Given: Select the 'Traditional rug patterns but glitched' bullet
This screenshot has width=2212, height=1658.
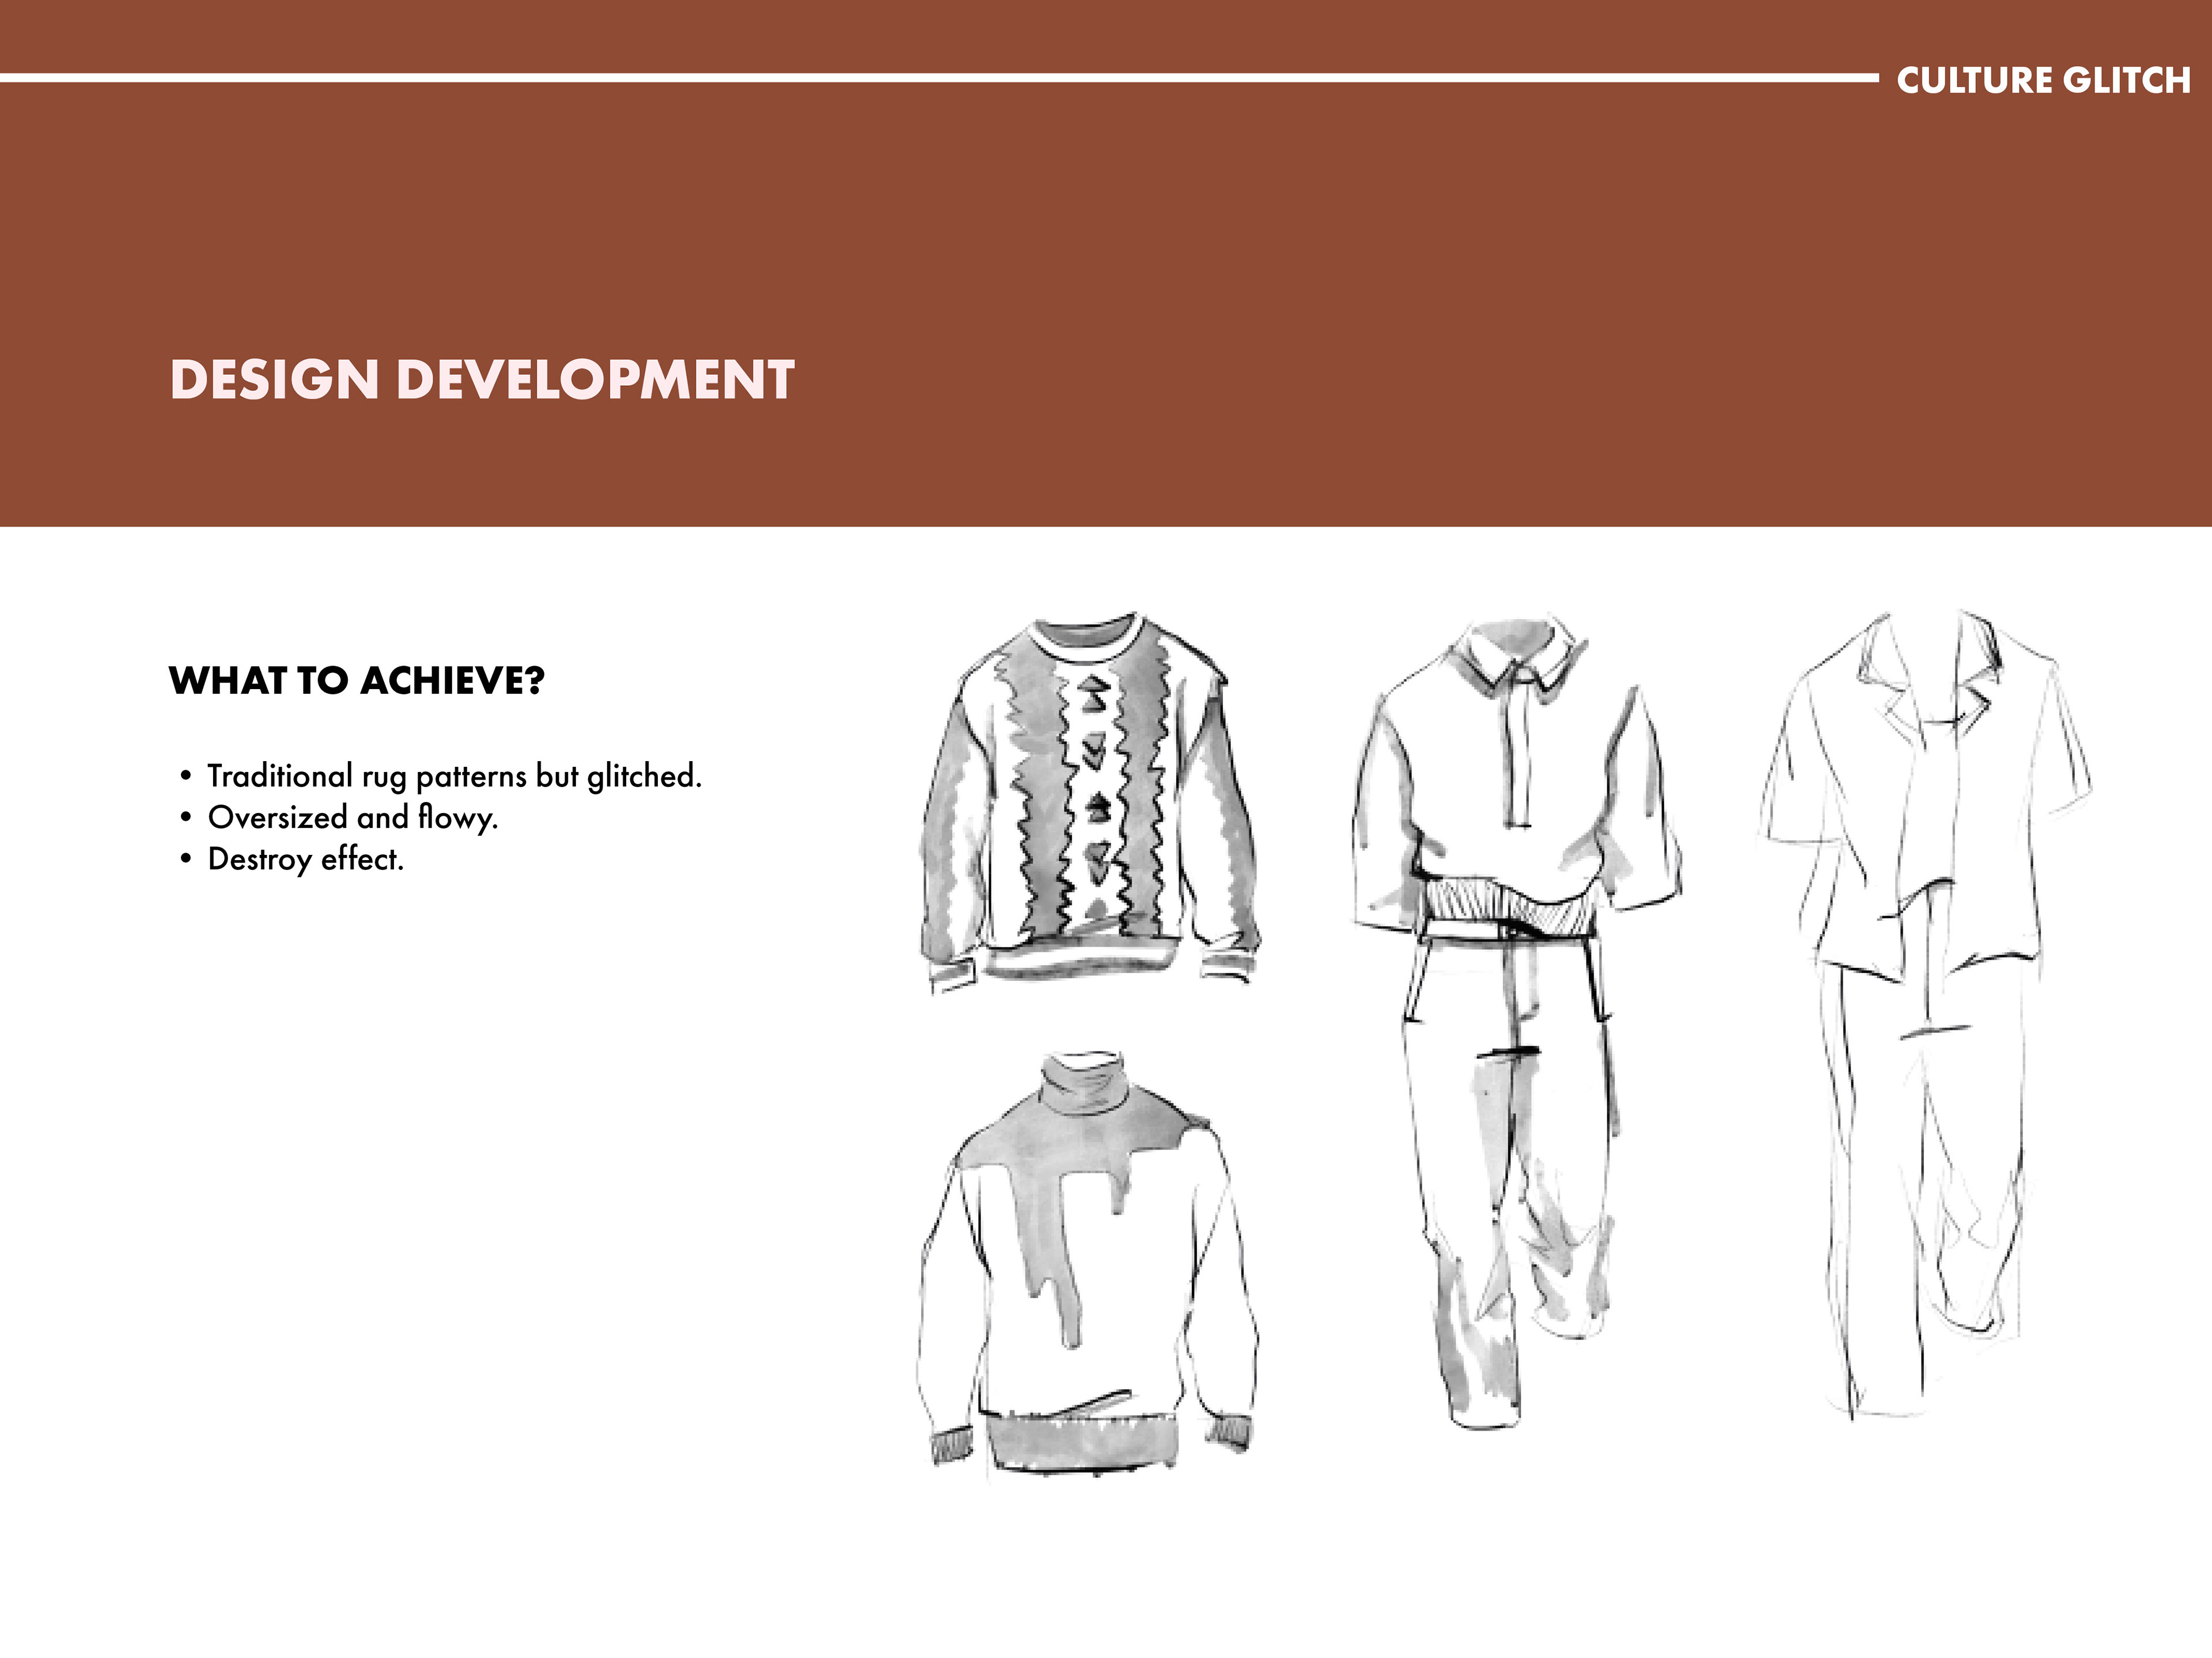Looking at the screenshot, I should tap(454, 775).
